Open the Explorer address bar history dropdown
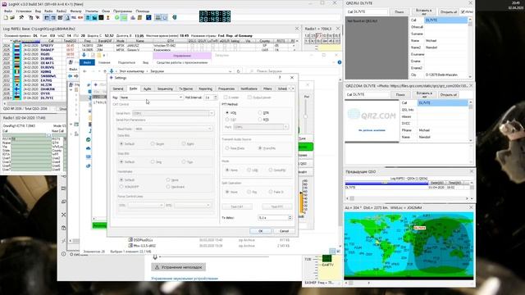The height and width of the screenshot is (295, 525). point(230,71)
